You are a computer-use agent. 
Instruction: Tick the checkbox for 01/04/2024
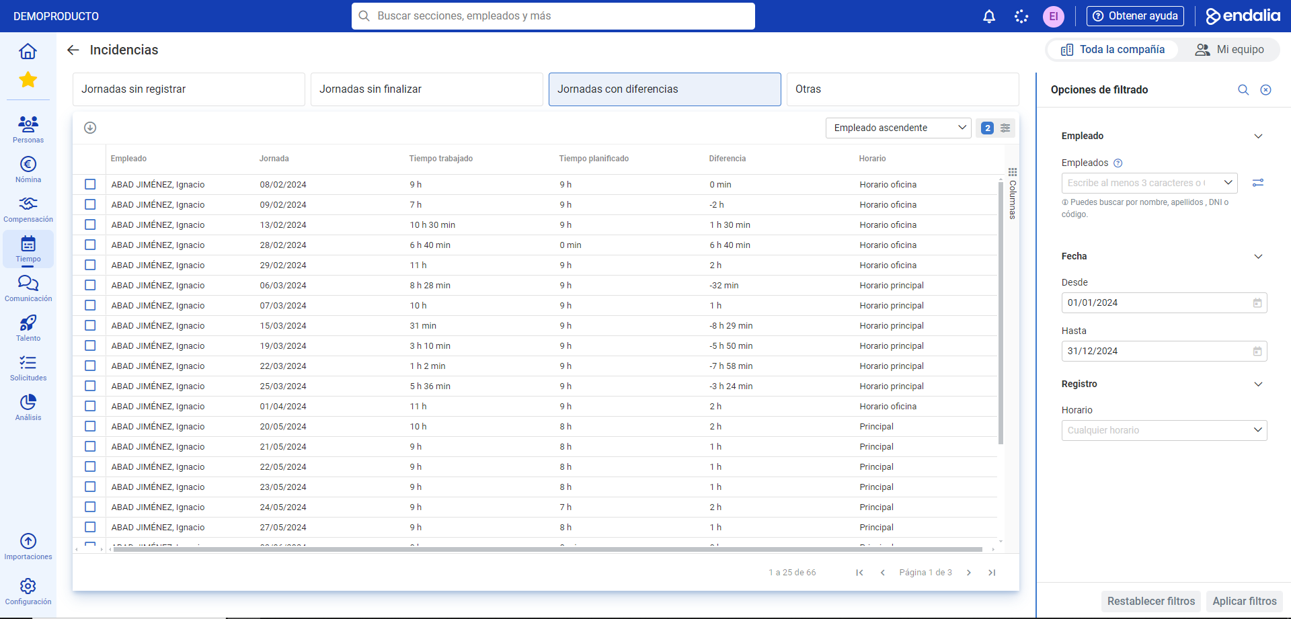(x=90, y=406)
